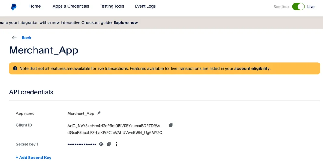The width and height of the screenshot is (323, 167).
Task: Select the Live mode label
Action: (x=311, y=7)
